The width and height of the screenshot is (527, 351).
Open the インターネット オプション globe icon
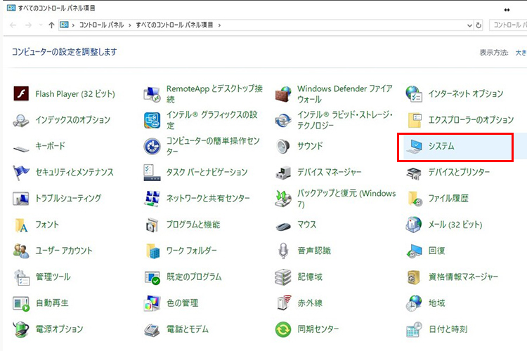[414, 93]
